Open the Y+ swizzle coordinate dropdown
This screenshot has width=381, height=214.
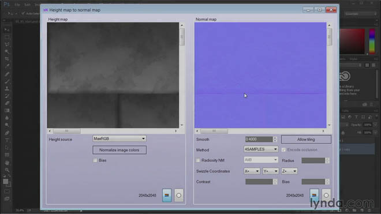270,171
